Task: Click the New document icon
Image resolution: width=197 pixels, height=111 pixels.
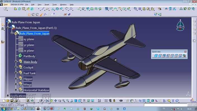Action: pyautogui.click(x=4, y=101)
